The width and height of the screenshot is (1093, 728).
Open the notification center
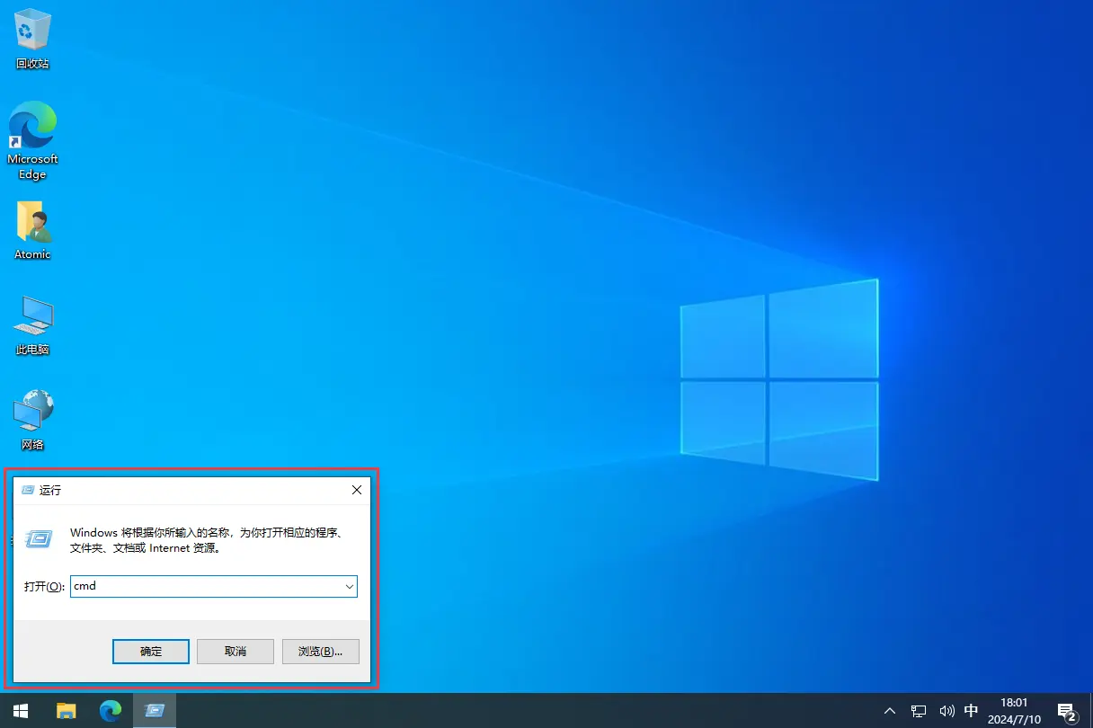(x=1067, y=711)
